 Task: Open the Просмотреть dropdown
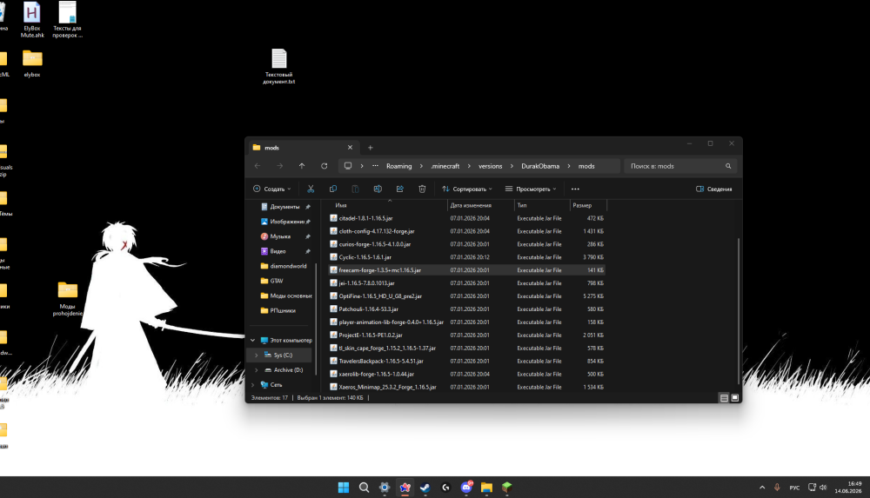pyautogui.click(x=531, y=189)
